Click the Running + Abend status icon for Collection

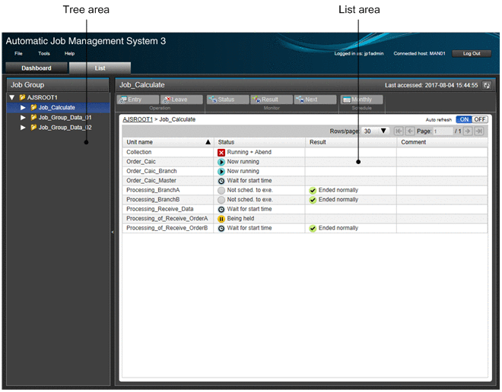[221, 152]
